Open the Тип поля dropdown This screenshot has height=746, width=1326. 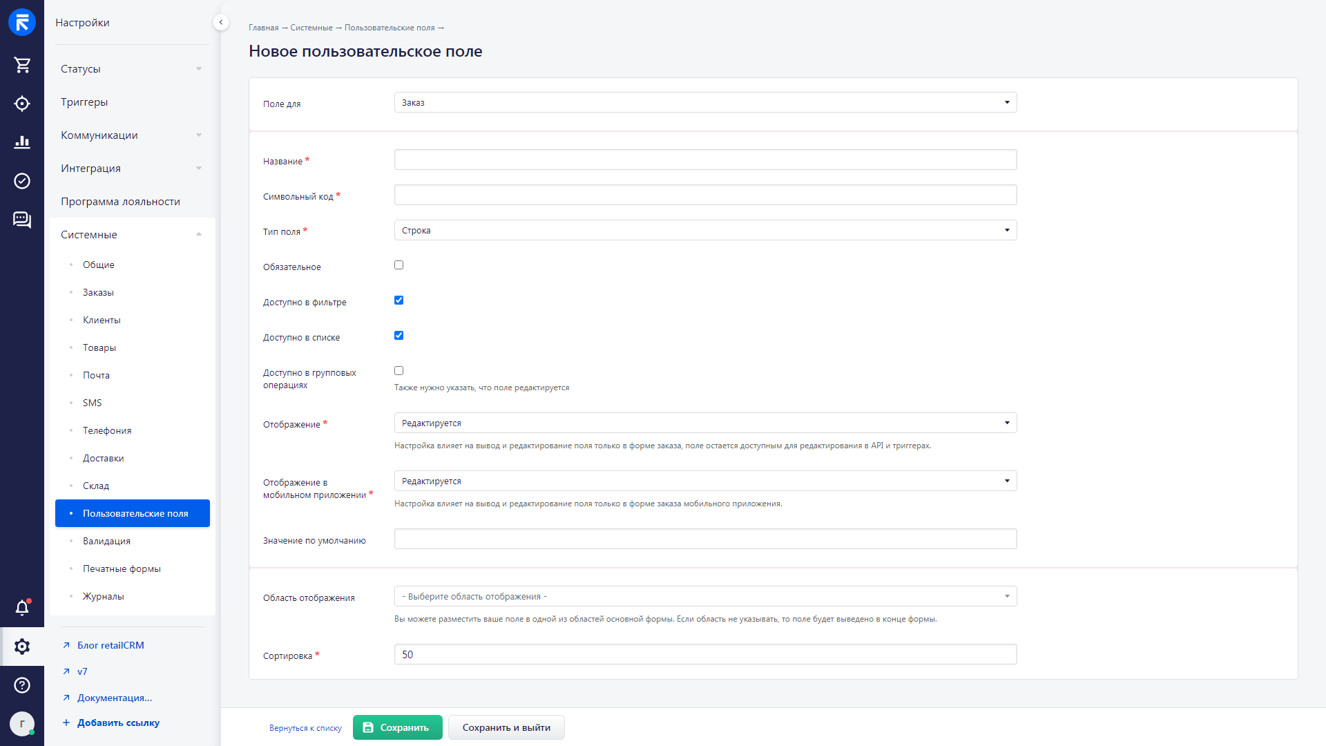pos(705,230)
